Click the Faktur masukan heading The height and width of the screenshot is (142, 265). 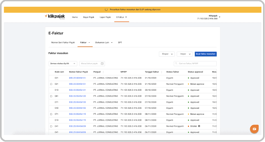coord(58,53)
